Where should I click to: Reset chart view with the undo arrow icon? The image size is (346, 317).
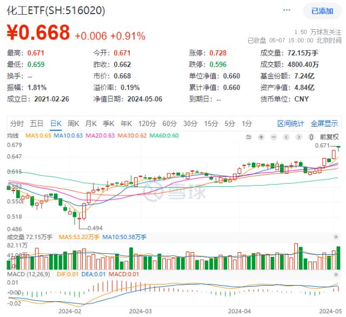[249, 137]
